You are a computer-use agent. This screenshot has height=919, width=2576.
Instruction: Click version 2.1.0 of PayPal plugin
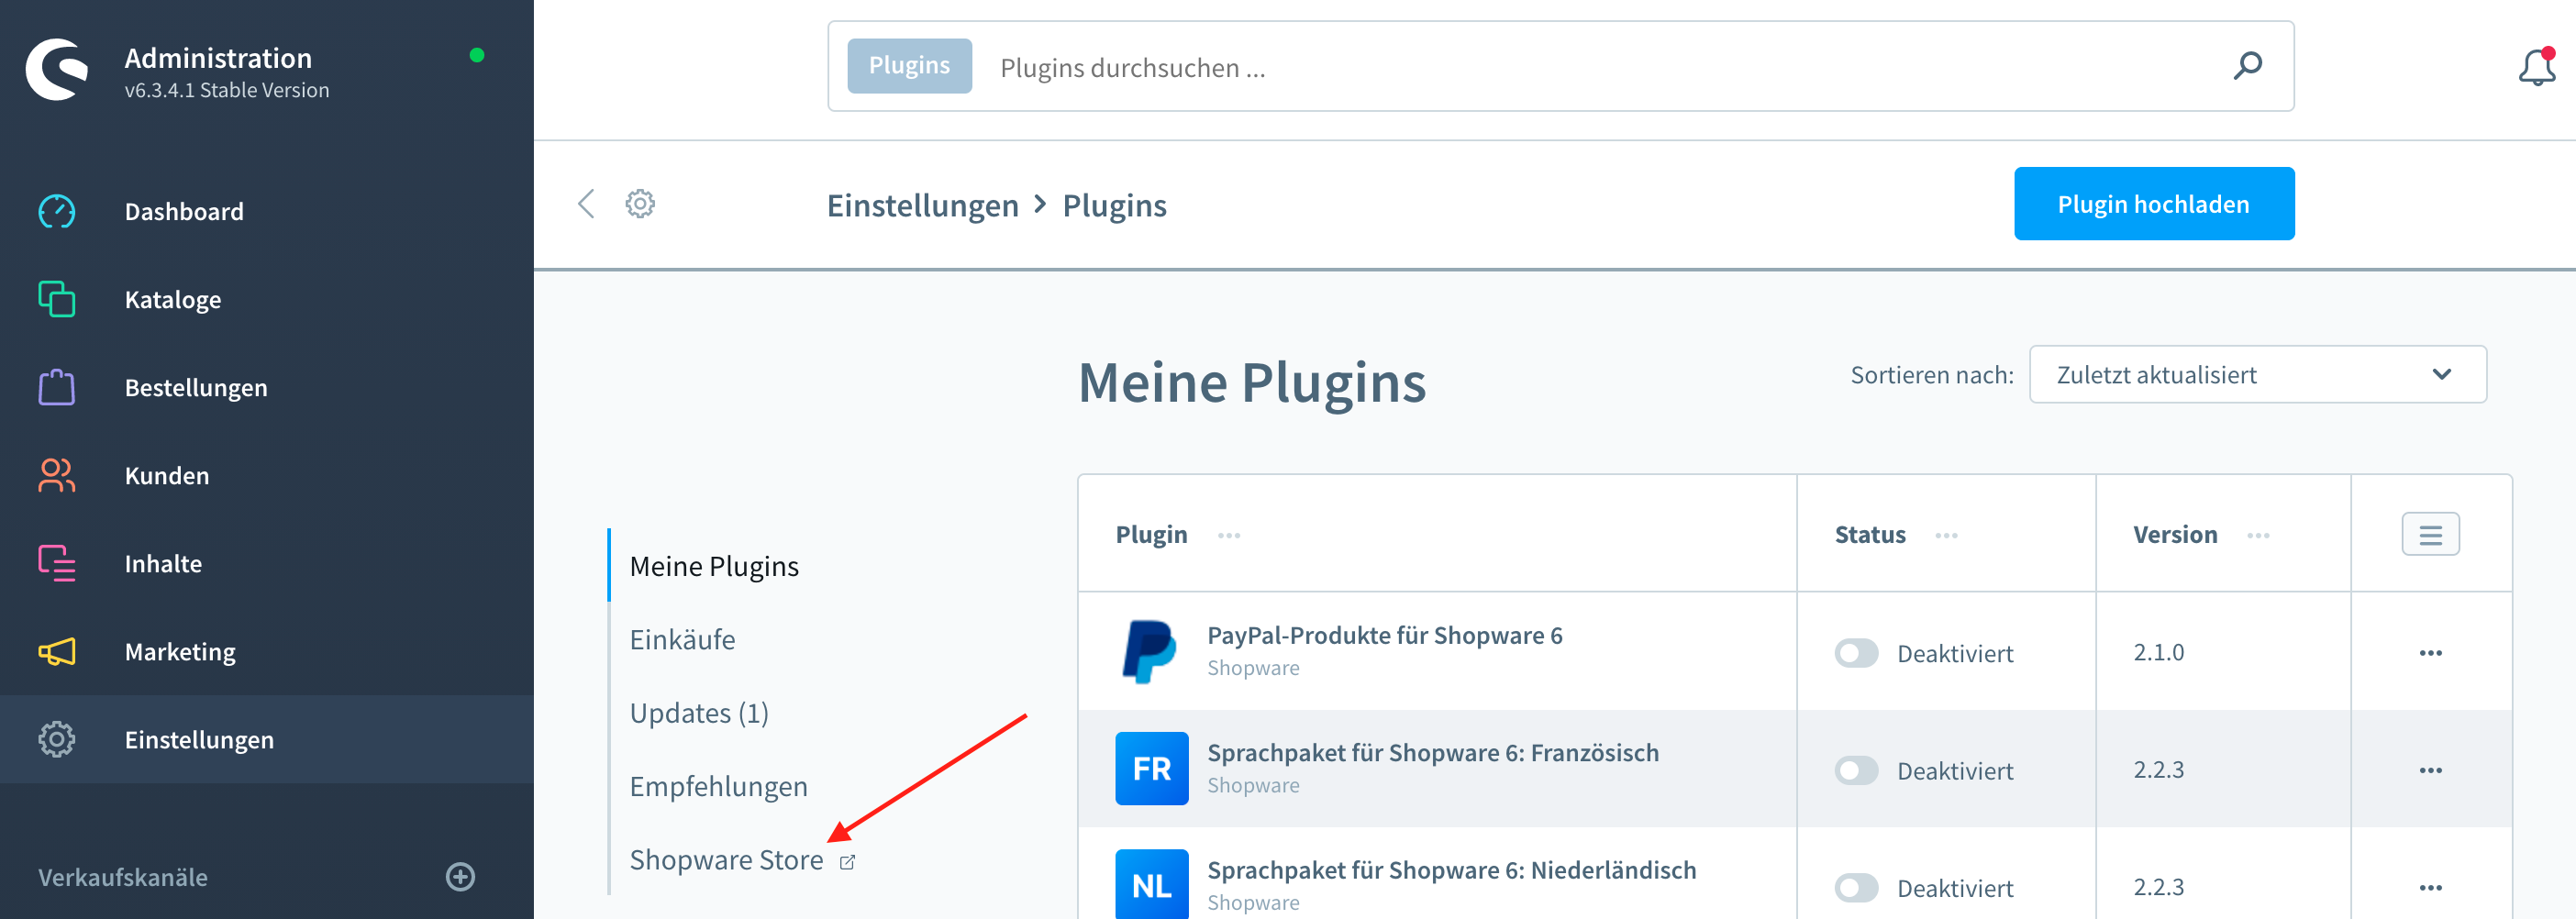(x=2158, y=653)
